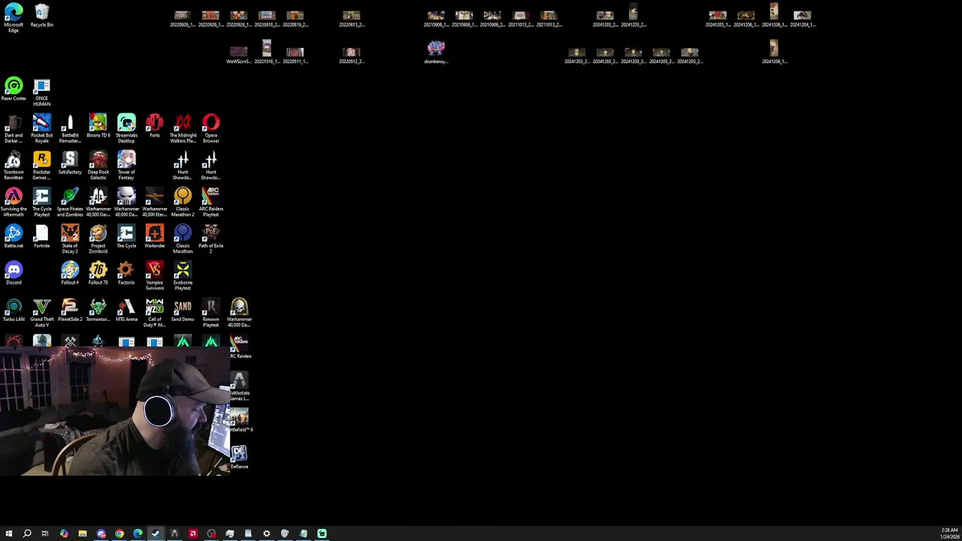This screenshot has width=962, height=541.
Task: Select MTG Arena icon
Action: tap(126, 310)
